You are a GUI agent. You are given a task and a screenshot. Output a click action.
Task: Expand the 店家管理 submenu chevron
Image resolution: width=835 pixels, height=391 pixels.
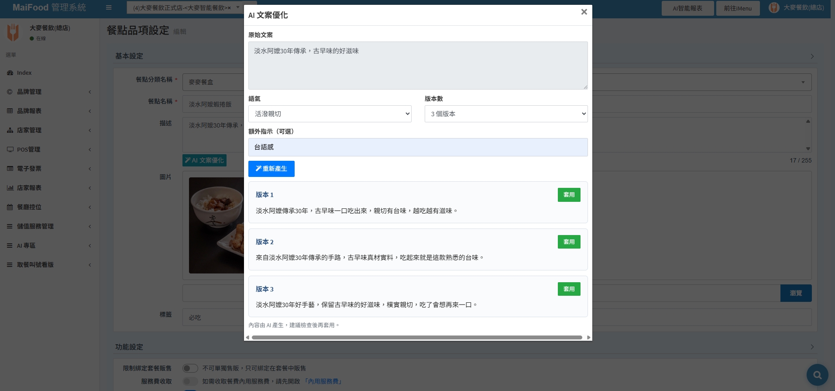pyautogui.click(x=90, y=130)
